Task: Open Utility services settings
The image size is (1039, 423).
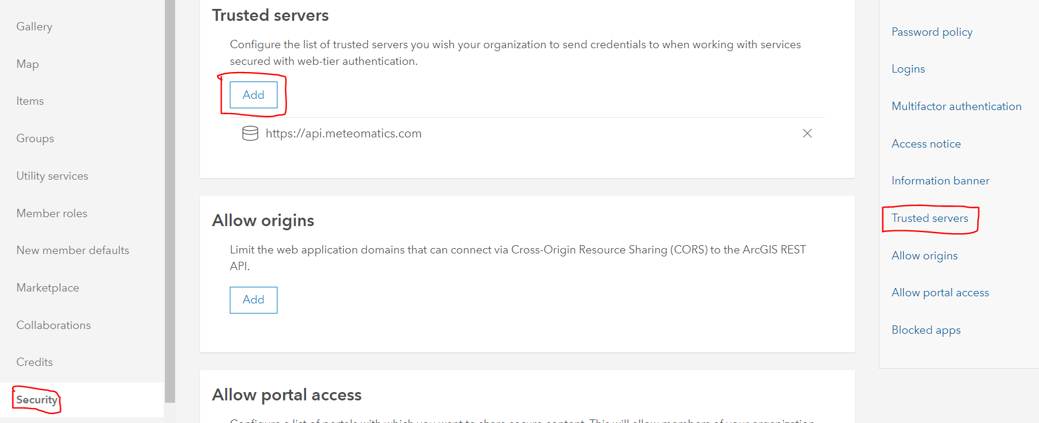Action: (x=52, y=176)
